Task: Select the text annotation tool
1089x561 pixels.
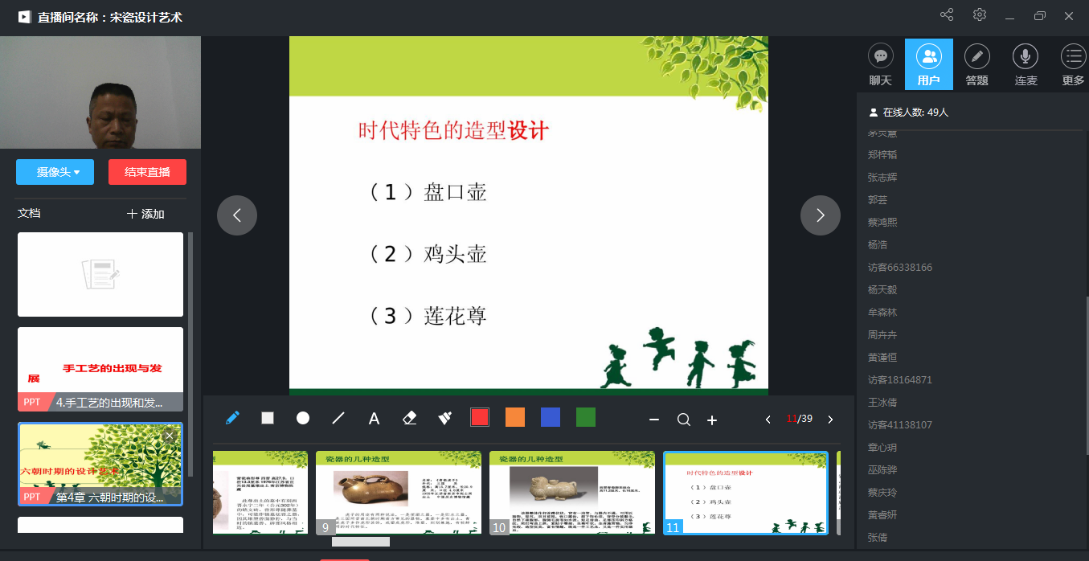Action: pos(374,419)
